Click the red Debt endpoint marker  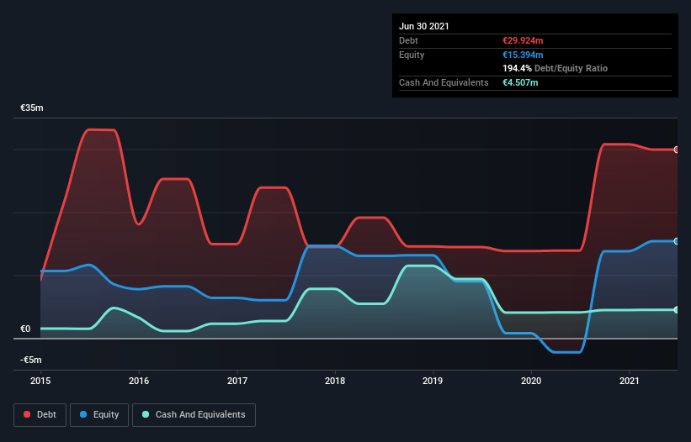coord(677,150)
